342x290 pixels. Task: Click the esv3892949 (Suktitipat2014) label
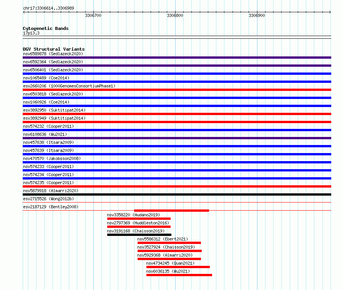(54, 118)
